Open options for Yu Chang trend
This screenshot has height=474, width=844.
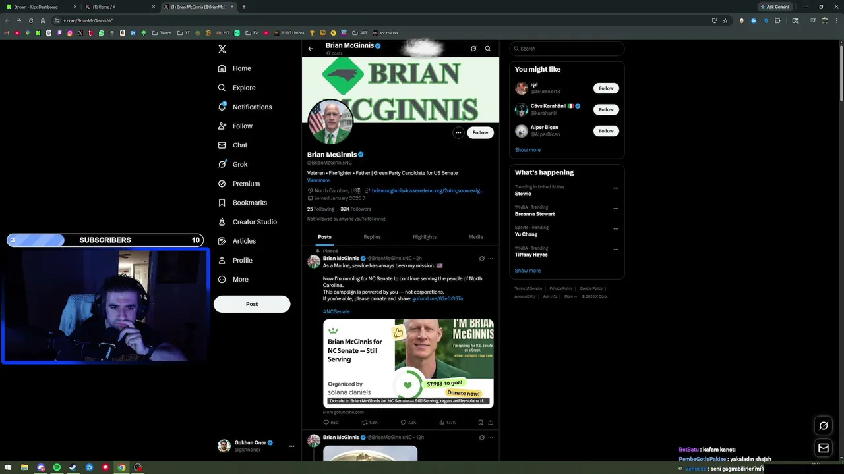tap(616, 229)
